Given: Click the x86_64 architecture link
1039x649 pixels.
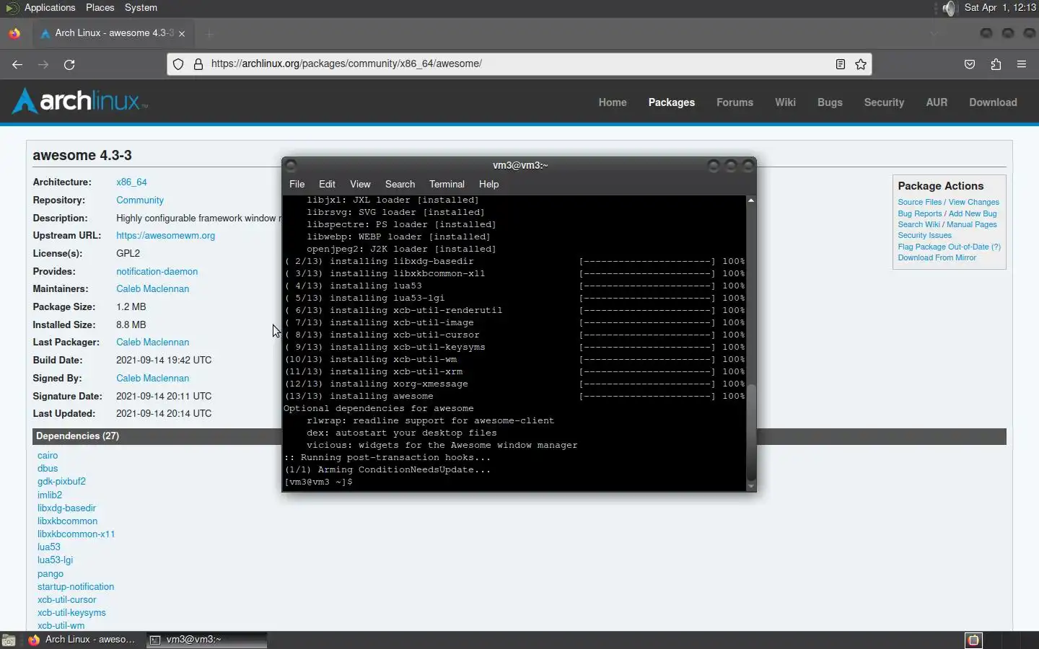Looking at the screenshot, I should (131, 182).
